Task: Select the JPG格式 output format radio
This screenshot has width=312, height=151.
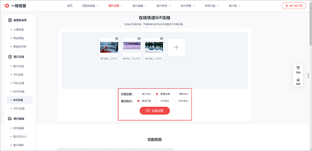Action: pos(157,101)
